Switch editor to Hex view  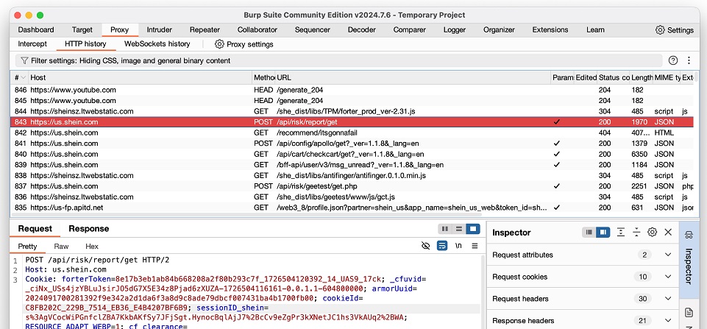tap(91, 247)
